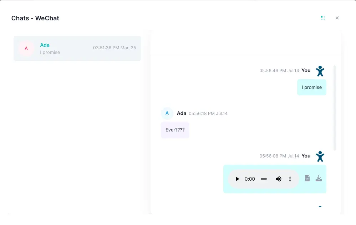This screenshot has height=225, width=356.
Task: Click the audio transcript document icon
Action: coord(307,178)
